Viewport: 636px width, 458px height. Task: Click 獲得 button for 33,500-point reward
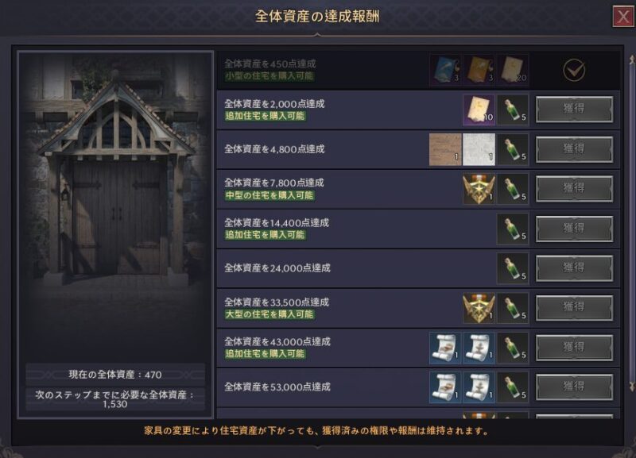click(574, 308)
